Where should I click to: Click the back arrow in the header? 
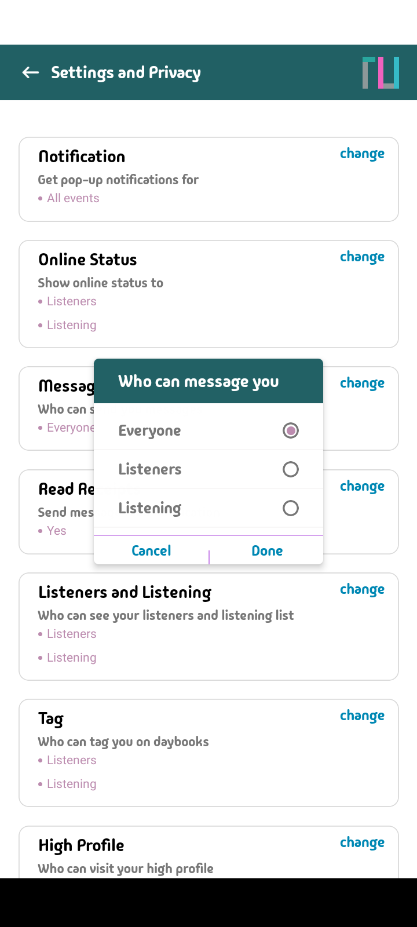(x=30, y=72)
